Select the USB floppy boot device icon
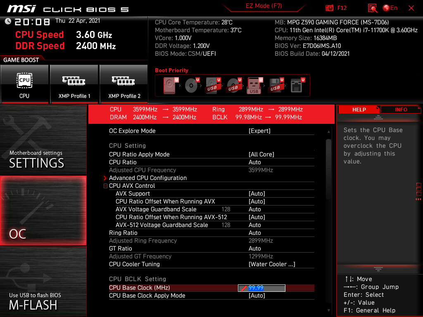 pyautogui.click(x=276, y=85)
